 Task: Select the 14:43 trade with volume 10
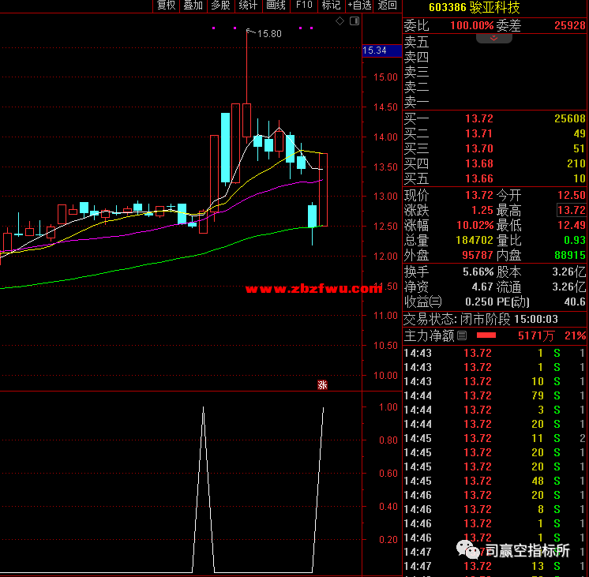[493, 381]
